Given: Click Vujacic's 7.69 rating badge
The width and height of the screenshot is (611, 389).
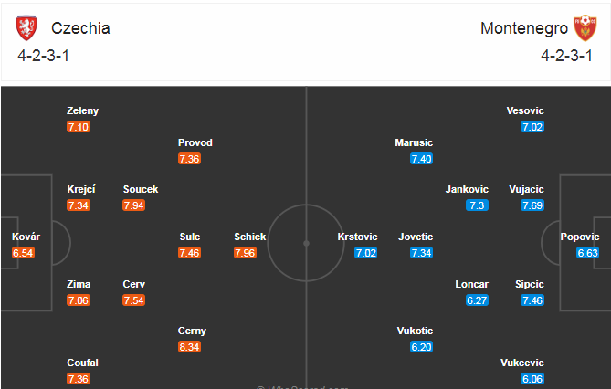Looking at the screenshot, I should tap(532, 205).
